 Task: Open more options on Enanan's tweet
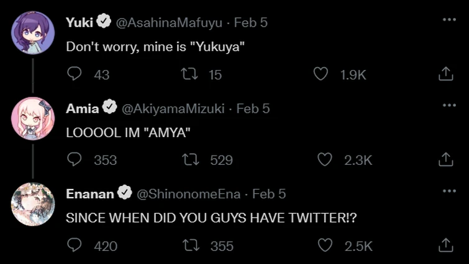[449, 191]
